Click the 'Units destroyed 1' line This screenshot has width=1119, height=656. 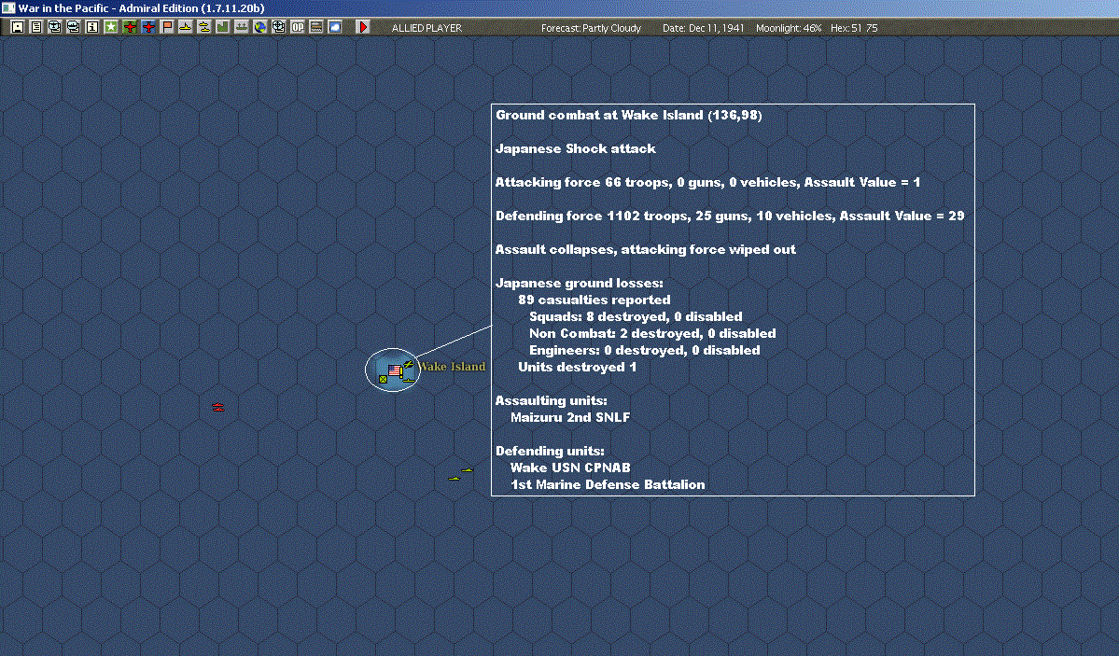pyautogui.click(x=578, y=367)
